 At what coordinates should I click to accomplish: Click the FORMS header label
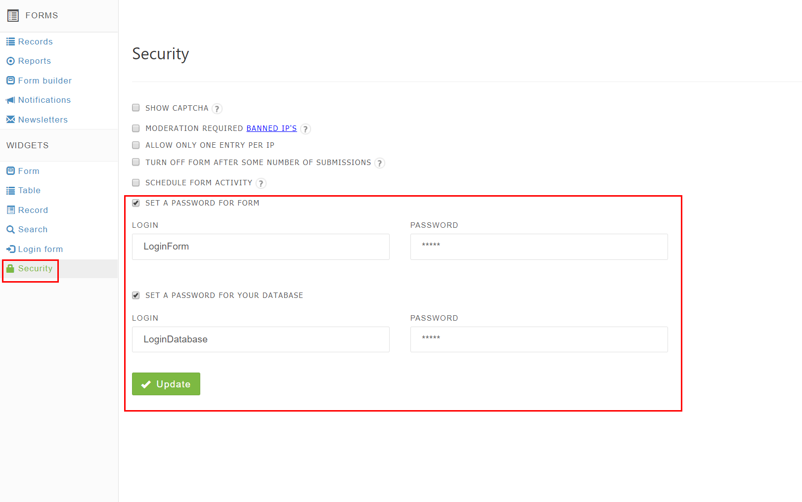[42, 16]
